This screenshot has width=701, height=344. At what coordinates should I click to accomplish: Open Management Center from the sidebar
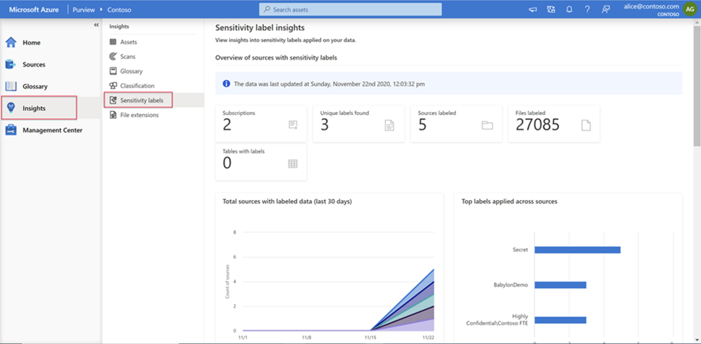(x=52, y=130)
